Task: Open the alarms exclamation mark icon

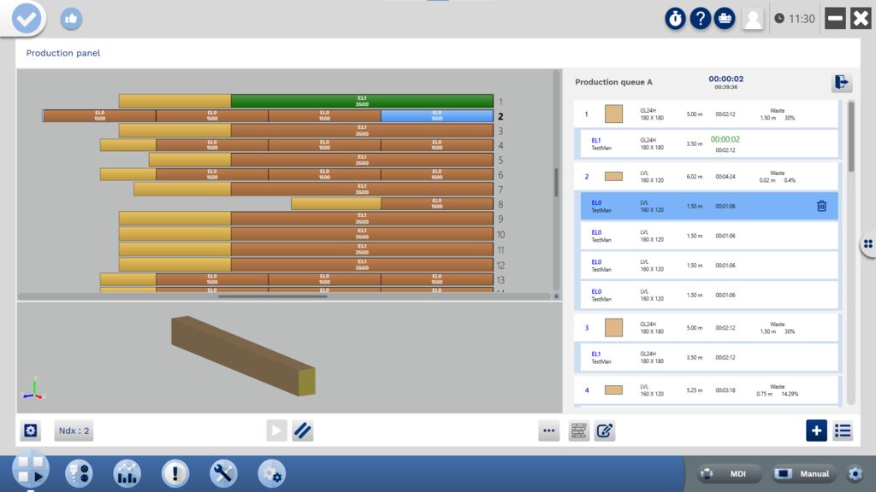Action: pyautogui.click(x=175, y=473)
